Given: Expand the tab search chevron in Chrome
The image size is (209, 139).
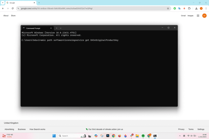Looking at the screenshot, I should point(3,3).
